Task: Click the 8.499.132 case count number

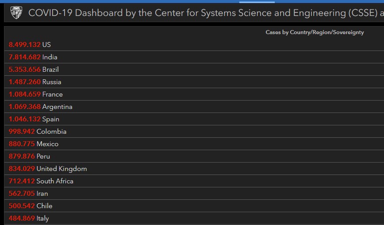Action: click(x=24, y=45)
